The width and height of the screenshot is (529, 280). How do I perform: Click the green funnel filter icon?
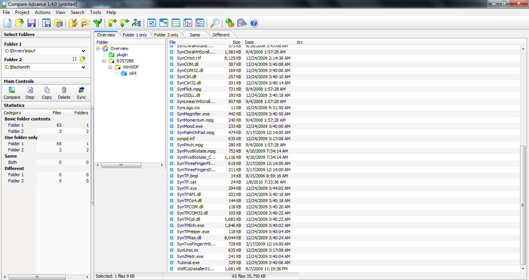pos(98,23)
